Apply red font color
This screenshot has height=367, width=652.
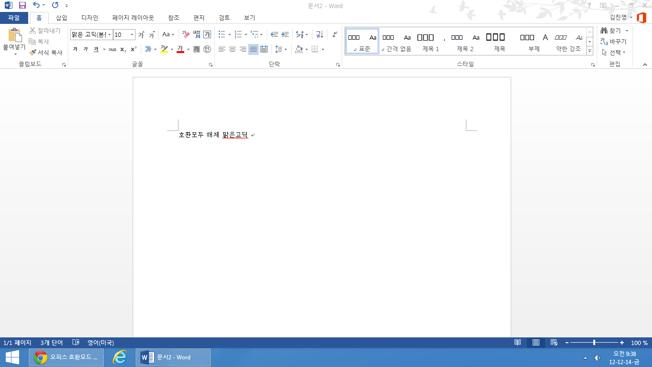coord(180,49)
